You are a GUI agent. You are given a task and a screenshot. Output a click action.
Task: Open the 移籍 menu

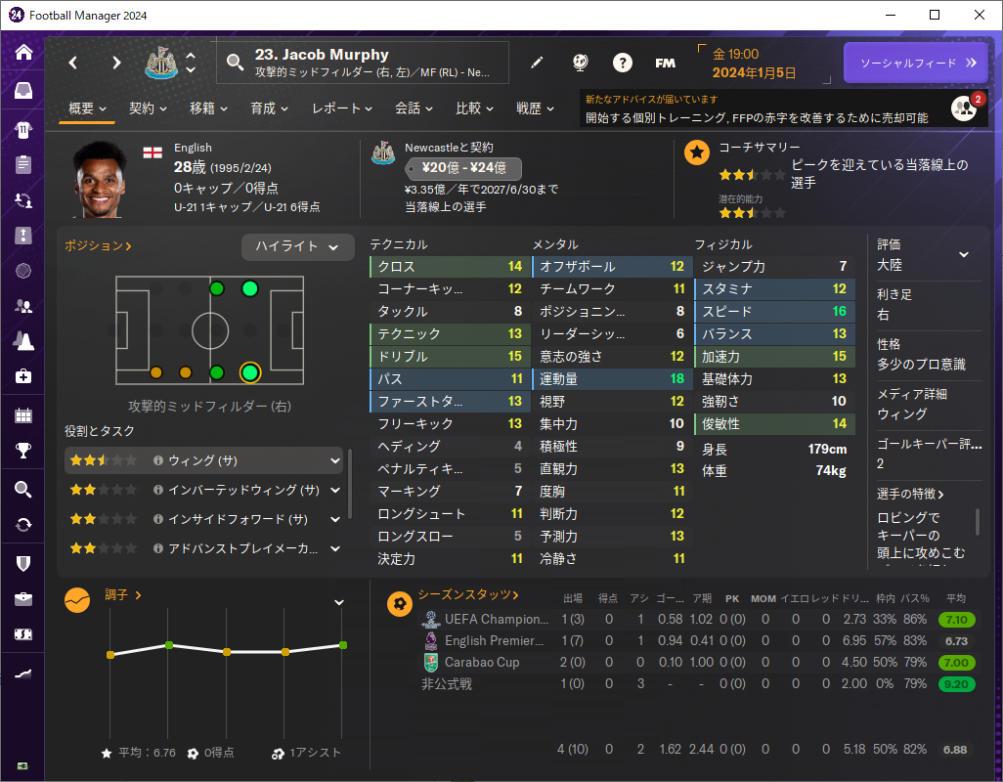coord(209,109)
